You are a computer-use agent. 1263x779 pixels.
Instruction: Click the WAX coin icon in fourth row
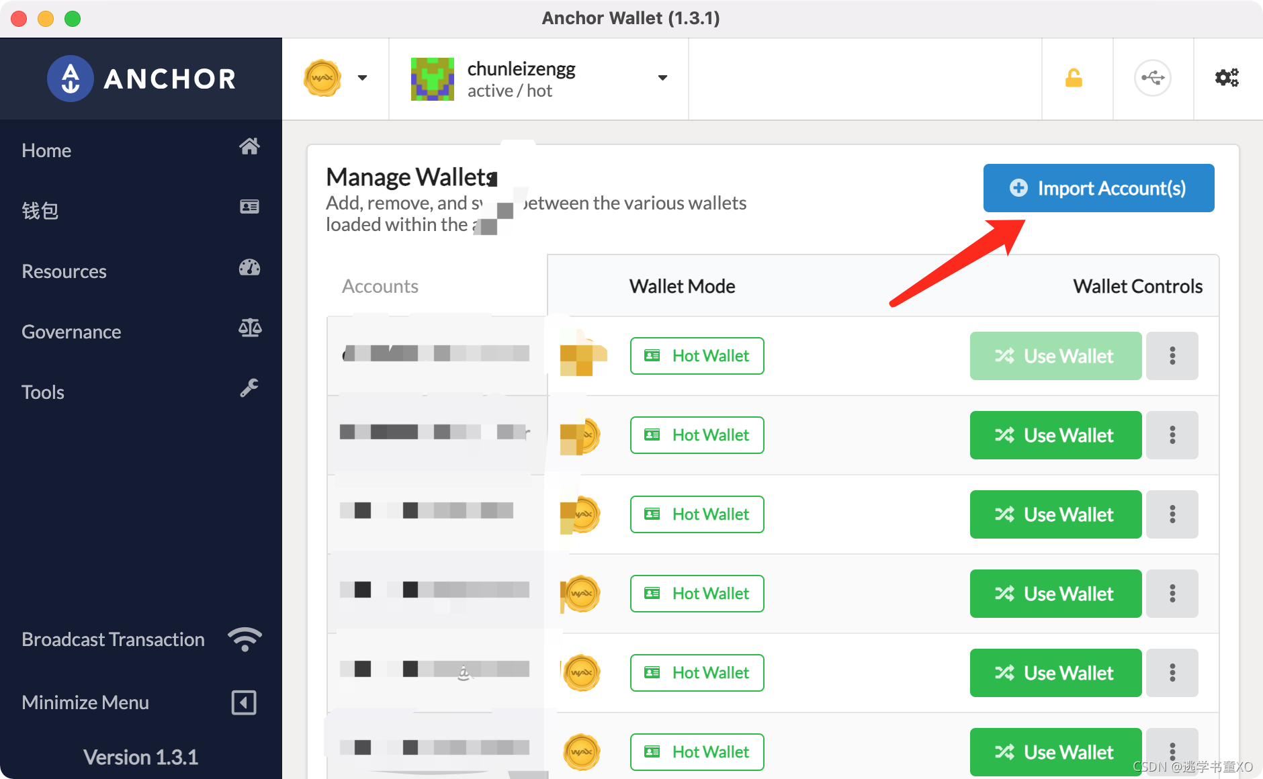click(581, 594)
